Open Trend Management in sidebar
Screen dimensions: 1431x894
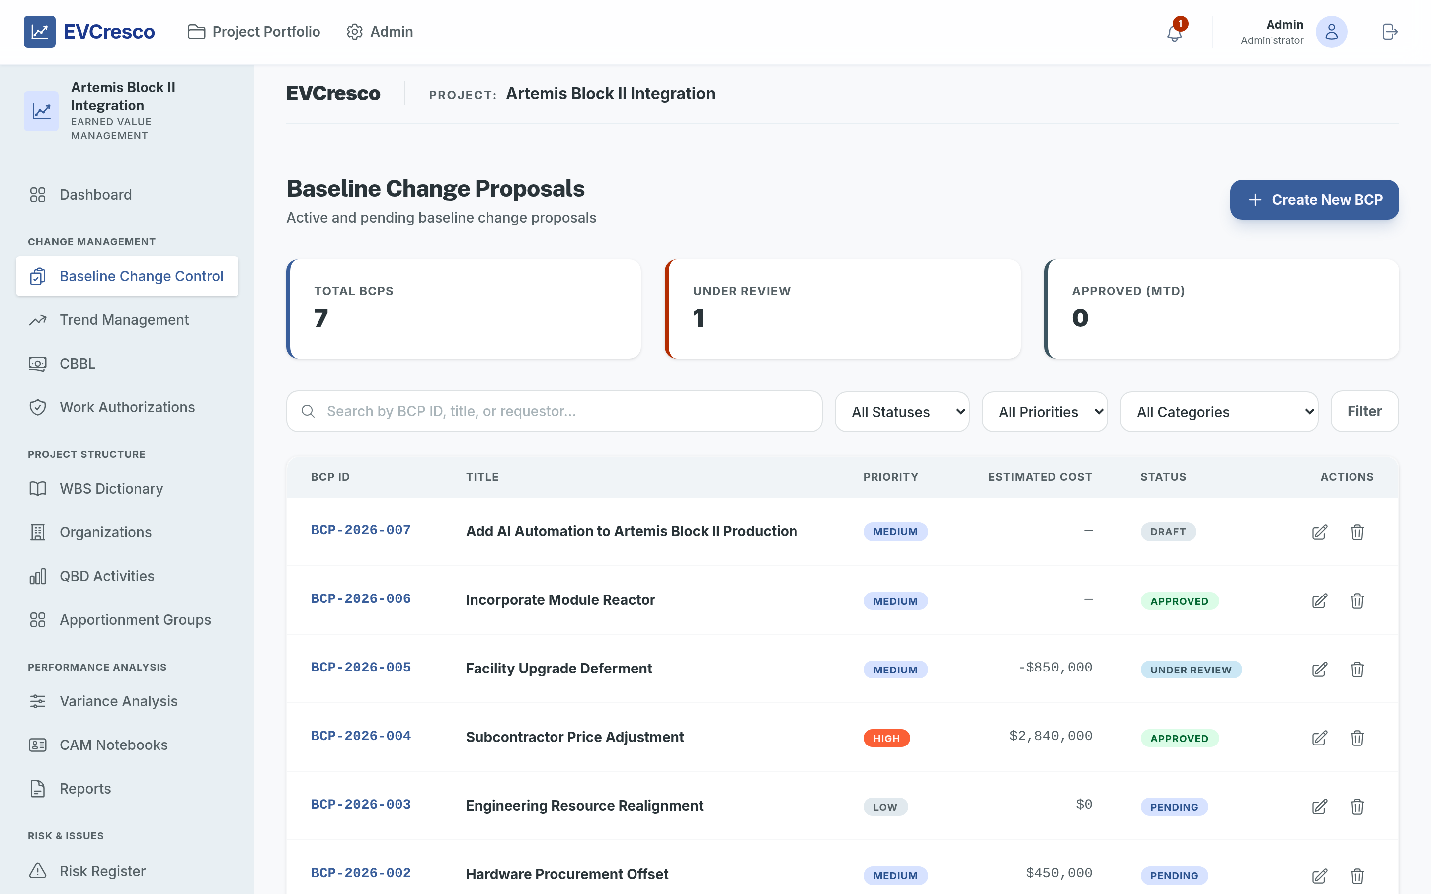(x=127, y=320)
